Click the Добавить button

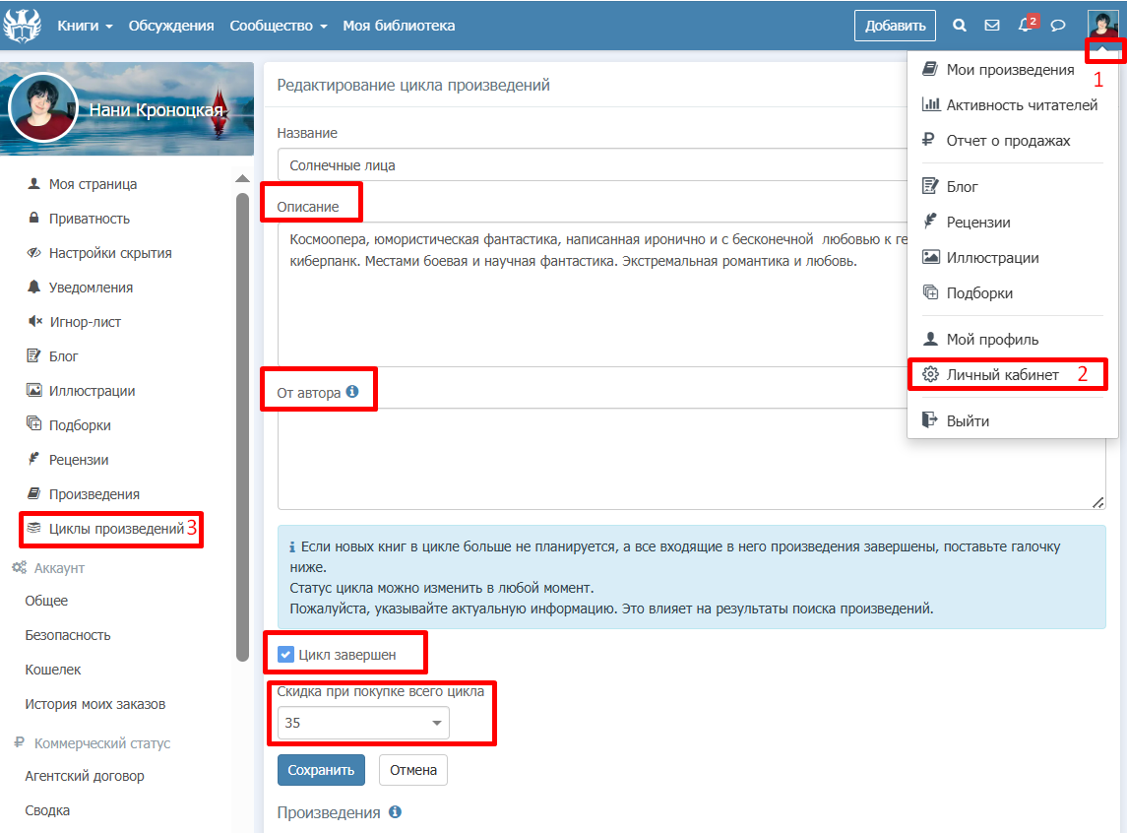point(895,26)
